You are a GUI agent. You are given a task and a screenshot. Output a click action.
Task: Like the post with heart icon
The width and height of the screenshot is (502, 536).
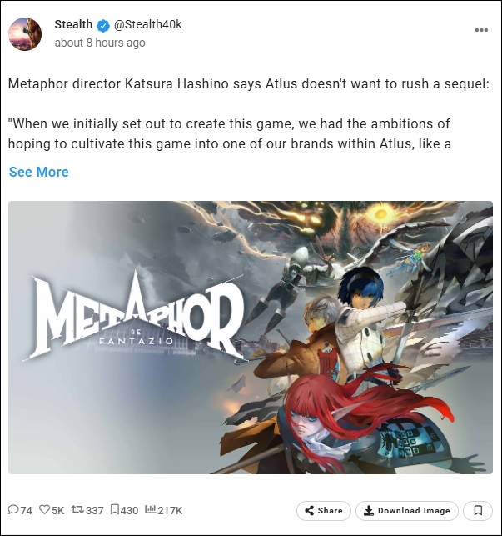click(44, 509)
